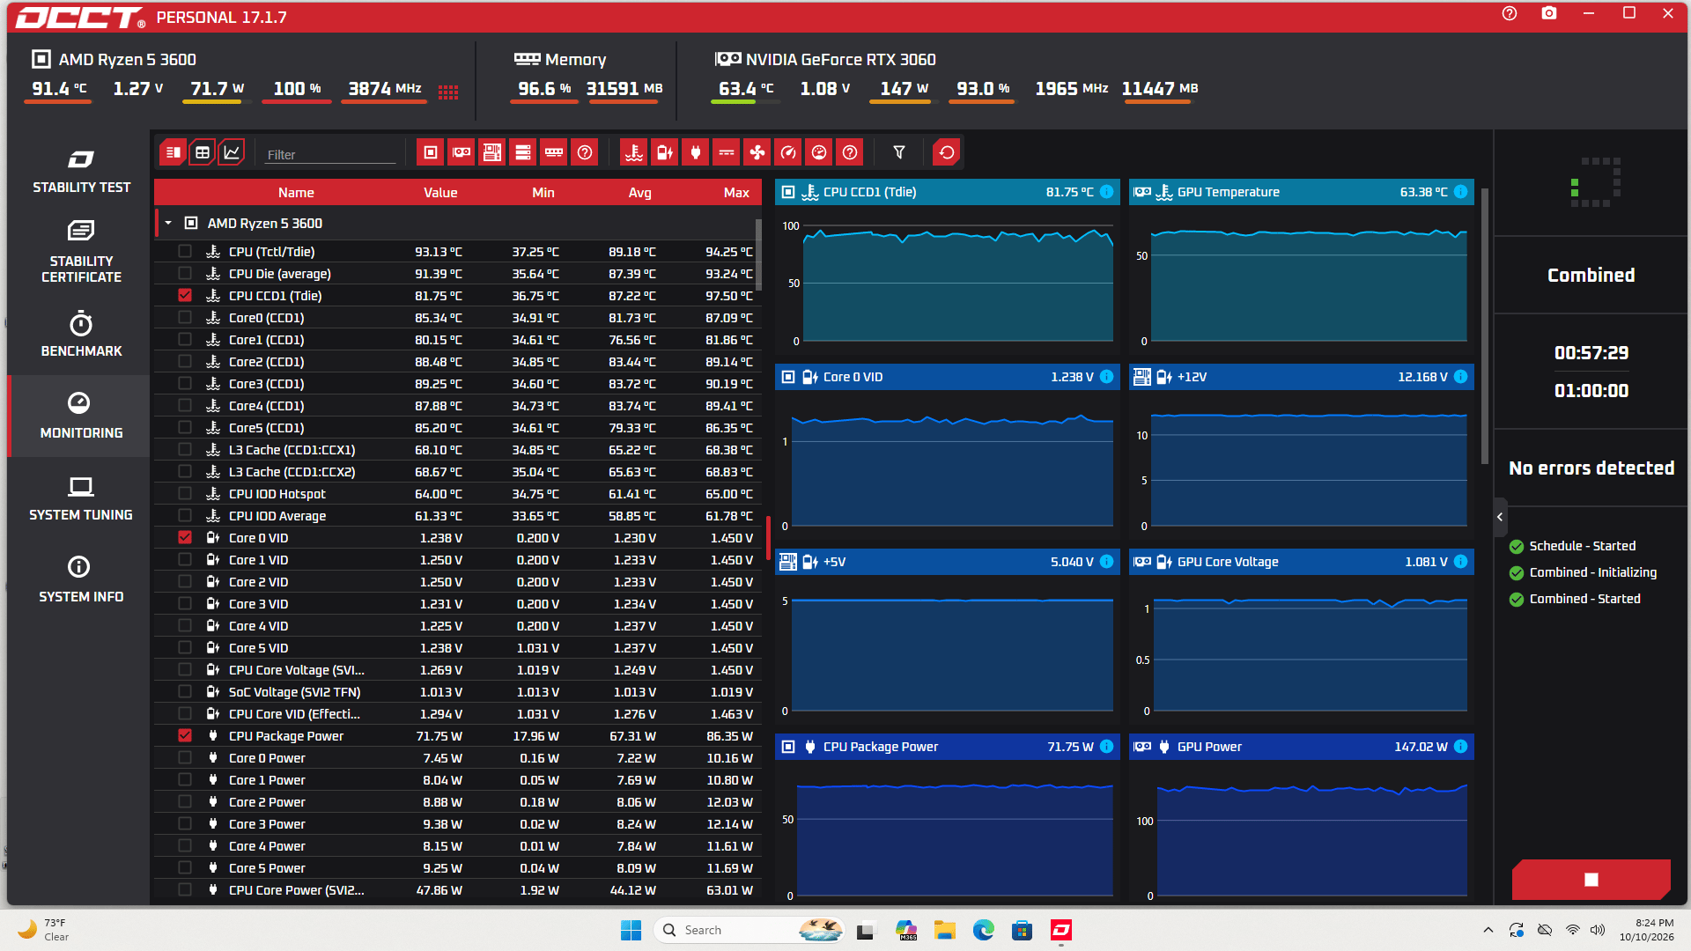The height and width of the screenshot is (951, 1691).
Task: Stop the running Combined test
Action: click(x=1591, y=879)
